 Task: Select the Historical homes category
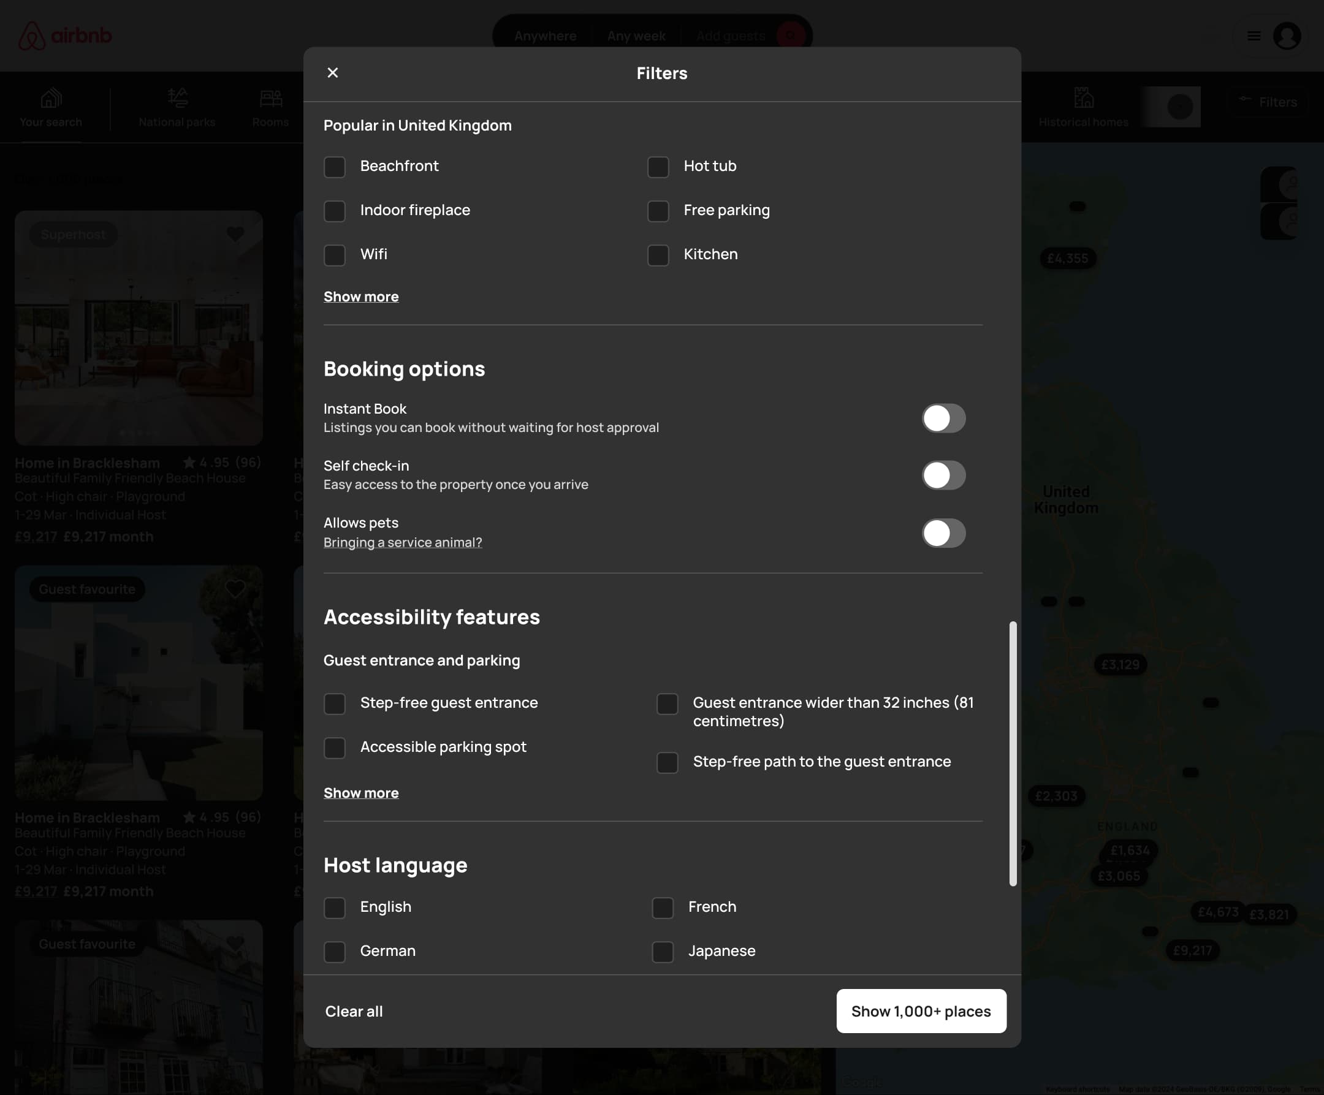click(x=1083, y=108)
